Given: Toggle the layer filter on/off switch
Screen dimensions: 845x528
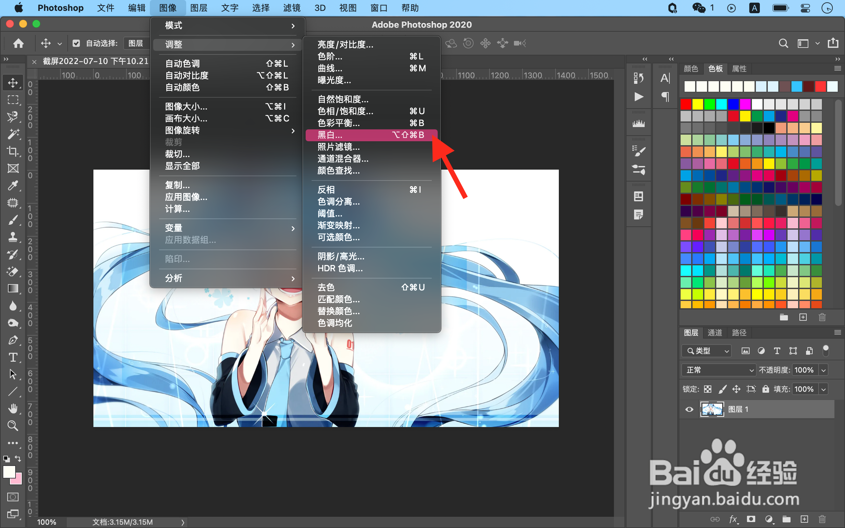Looking at the screenshot, I should coord(826,350).
